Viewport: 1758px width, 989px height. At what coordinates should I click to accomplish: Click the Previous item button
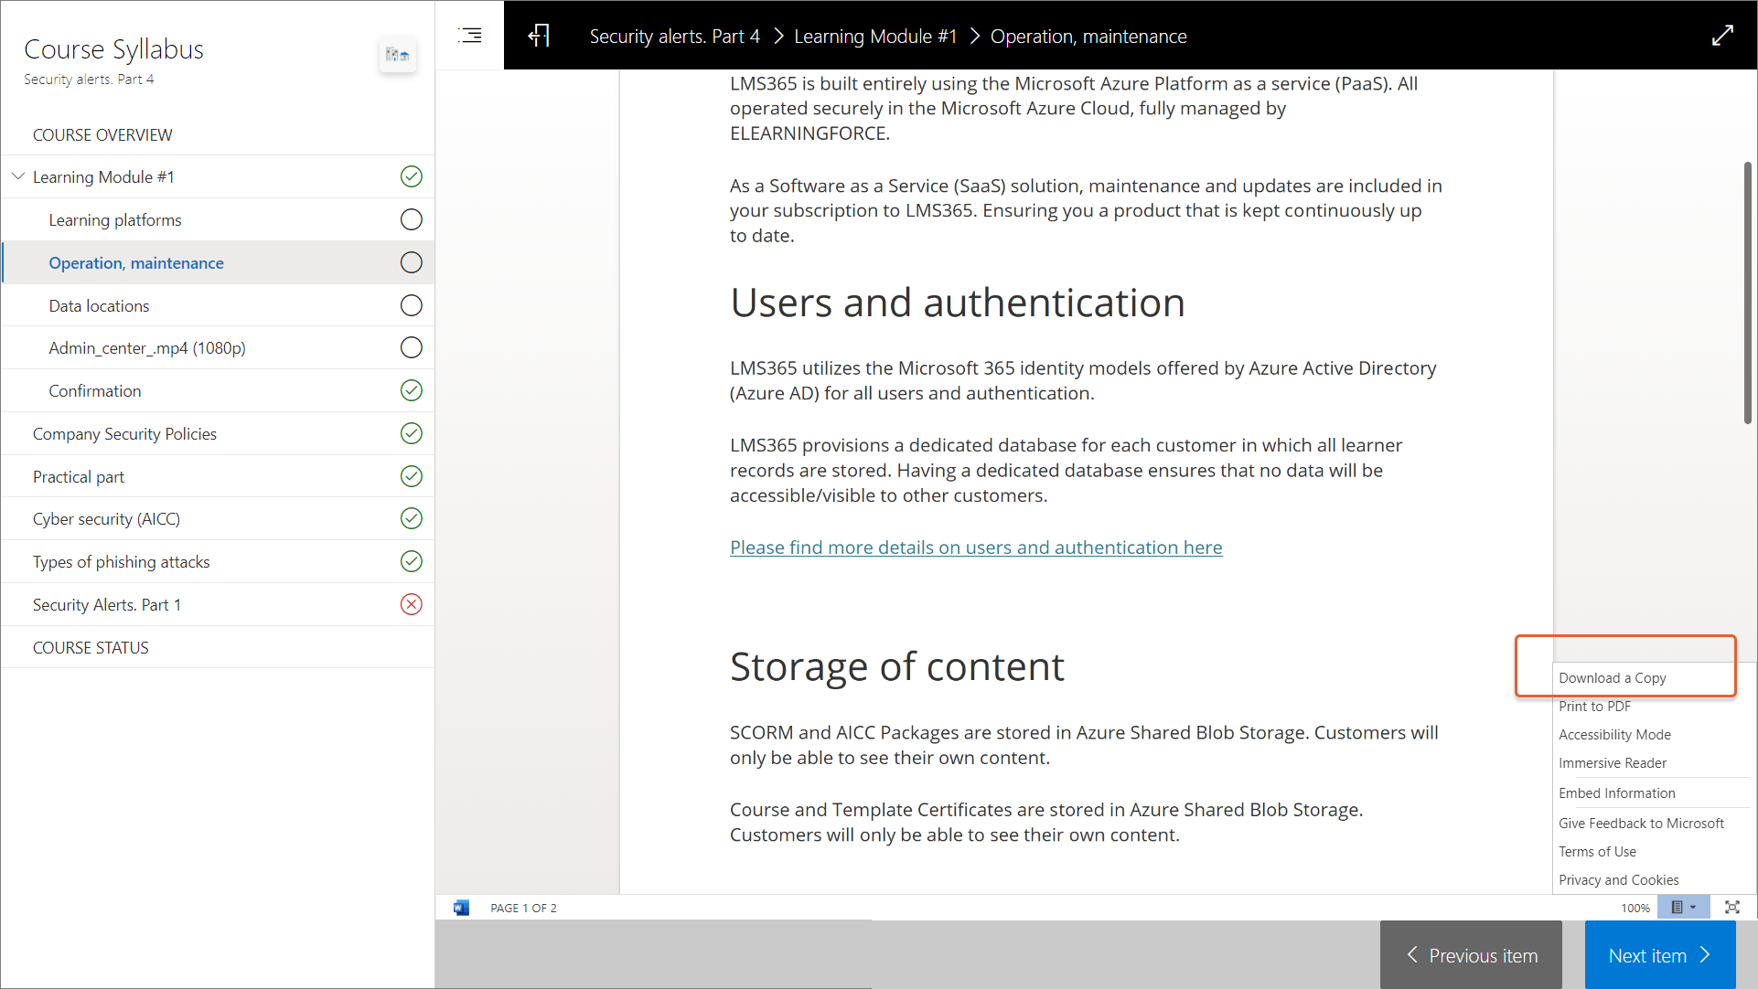(x=1471, y=954)
